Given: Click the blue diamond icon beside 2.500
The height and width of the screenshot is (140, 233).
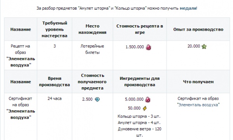Looking at the screenshot, I should pos(97,99).
